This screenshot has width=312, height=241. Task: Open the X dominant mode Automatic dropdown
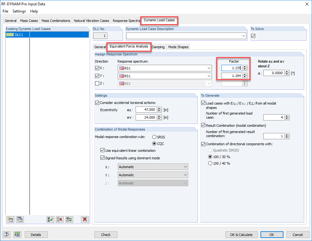point(153,167)
